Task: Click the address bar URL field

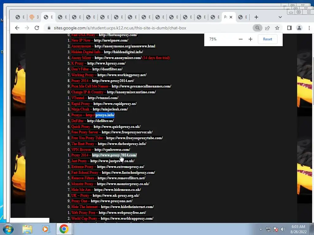Action: pos(120,28)
